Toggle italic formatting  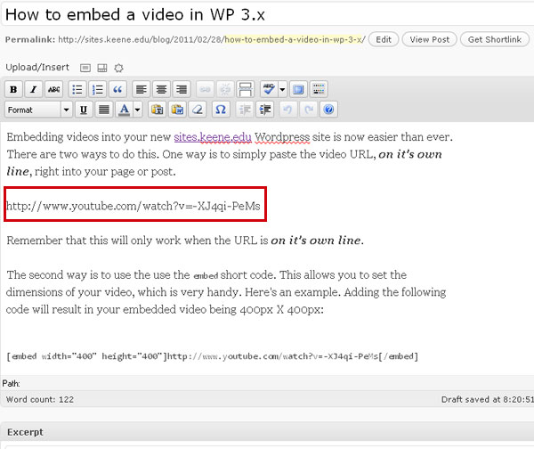pyautogui.click(x=34, y=89)
